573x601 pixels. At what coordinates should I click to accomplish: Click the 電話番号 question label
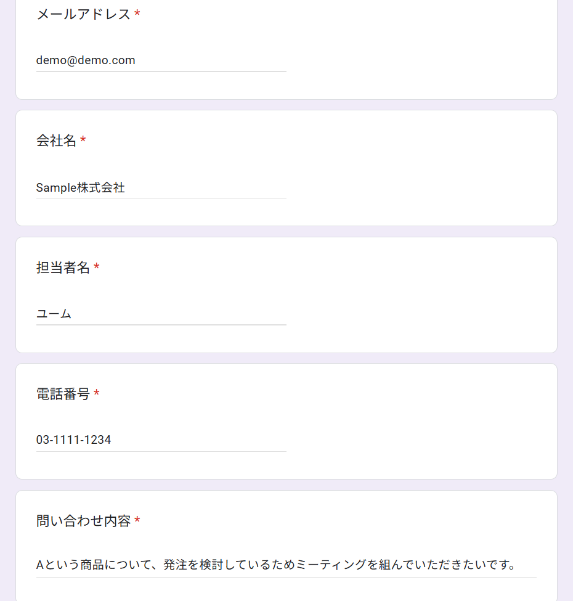point(63,394)
